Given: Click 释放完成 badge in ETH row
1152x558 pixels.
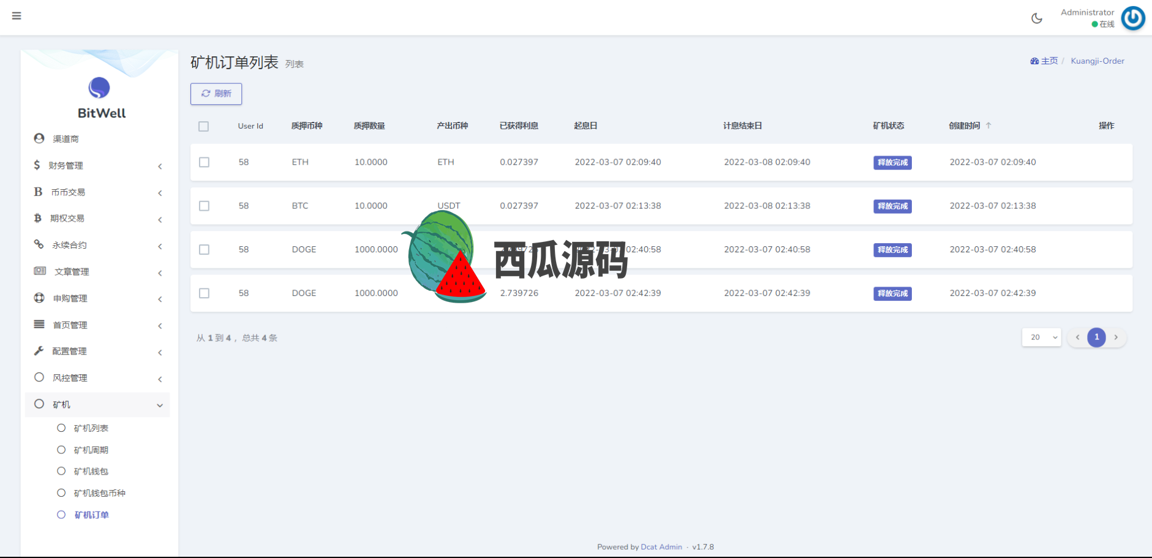Looking at the screenshot, I should tap(892, 162).
